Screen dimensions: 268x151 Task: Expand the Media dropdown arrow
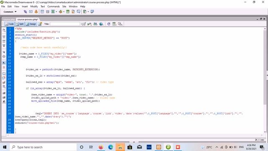pyautogui.click(x=64, y=12)
